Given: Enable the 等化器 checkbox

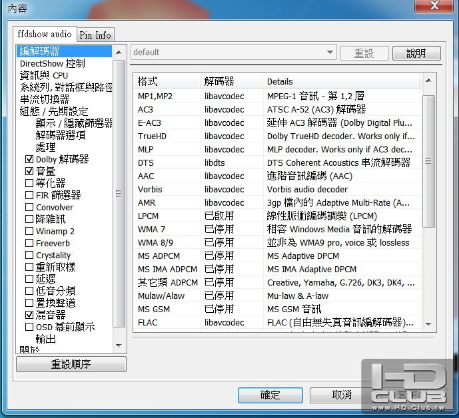Looking at the screenshot, I should coord(29,183).
